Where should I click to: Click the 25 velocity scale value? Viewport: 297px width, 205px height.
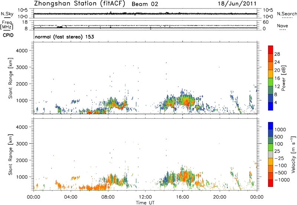coord(277,151)
